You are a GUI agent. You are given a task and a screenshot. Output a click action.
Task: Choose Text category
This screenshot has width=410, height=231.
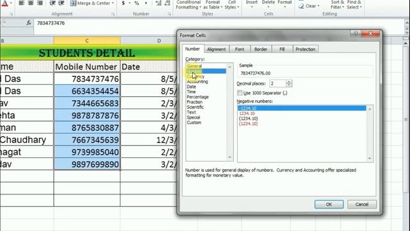coord(191,112)
